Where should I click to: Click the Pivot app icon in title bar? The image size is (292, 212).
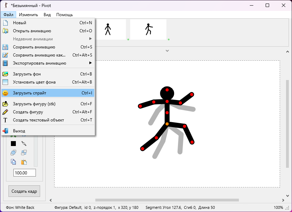coord(6,5)
